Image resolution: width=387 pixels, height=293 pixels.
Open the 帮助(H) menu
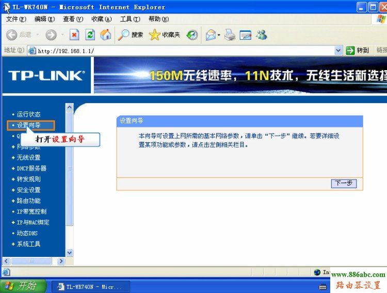click(x=158, y=19)
